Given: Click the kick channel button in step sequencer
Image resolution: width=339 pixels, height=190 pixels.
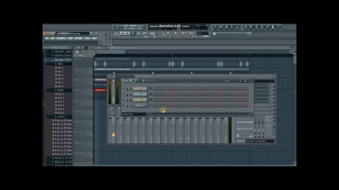Looking at the screenshot, I should [x=140, y=106].
